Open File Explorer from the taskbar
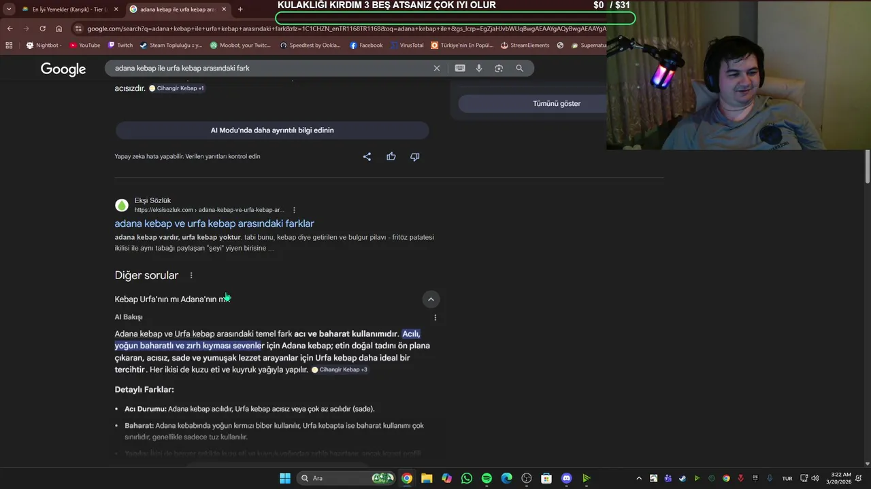The width and height of the screenshot is (871, 489). pos(427,478)
